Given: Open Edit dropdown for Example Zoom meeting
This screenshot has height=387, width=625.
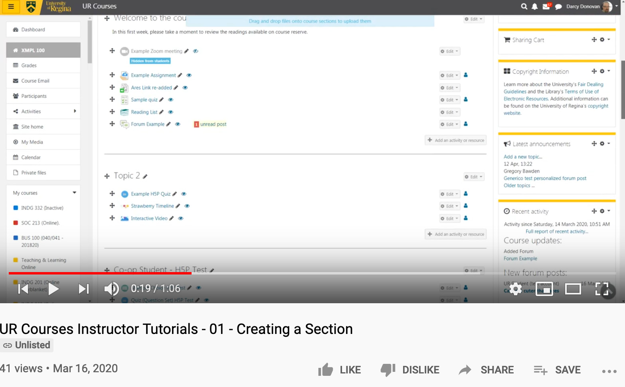Looking at the screenshot, I should coord(449,51).
